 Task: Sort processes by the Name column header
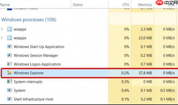pos(5,5)
